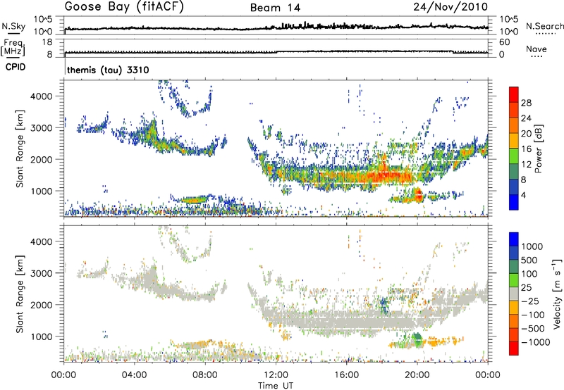Click the power panel 'Slant Range [km]' label
This screenshot has height=390, width=564.
[20, 149]
